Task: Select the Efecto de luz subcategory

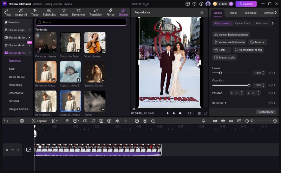Action: pos(17,77)
